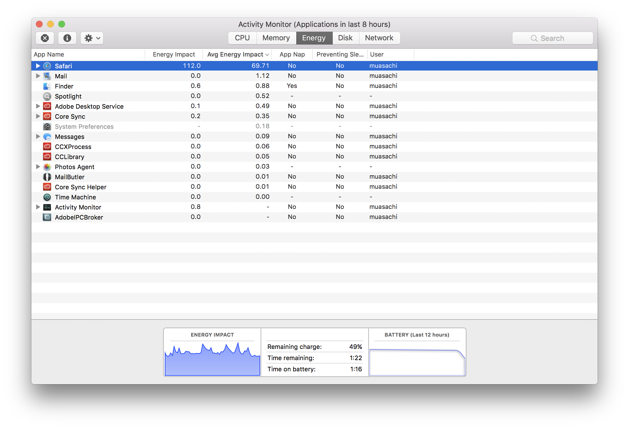629x429 pixels.
Task: Open the process Inspect info icon
Action: 67,38
